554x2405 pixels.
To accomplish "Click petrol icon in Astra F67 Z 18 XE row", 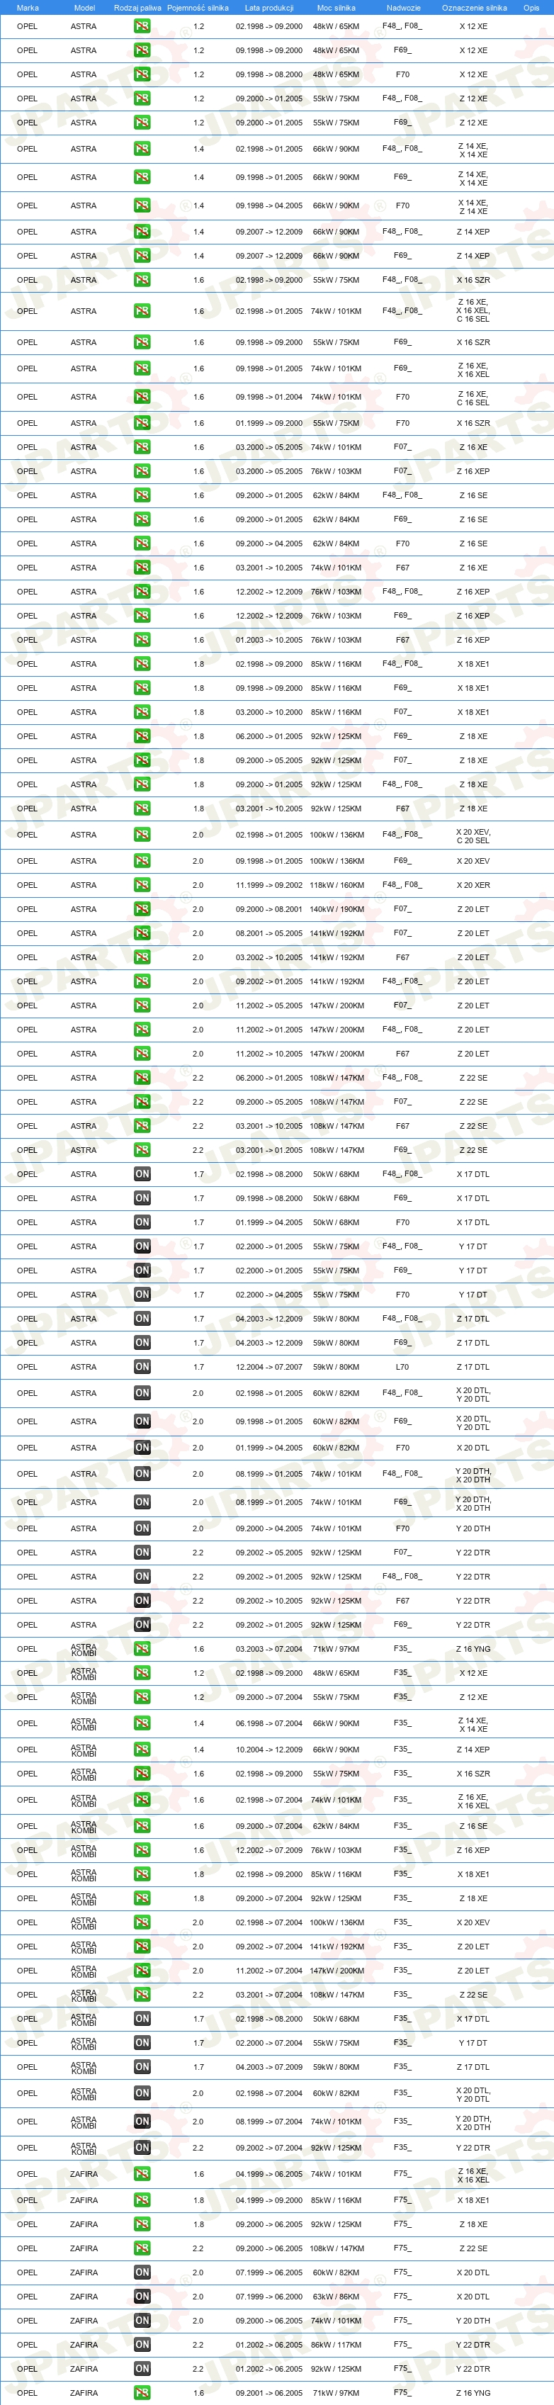I will click(142, 809).
